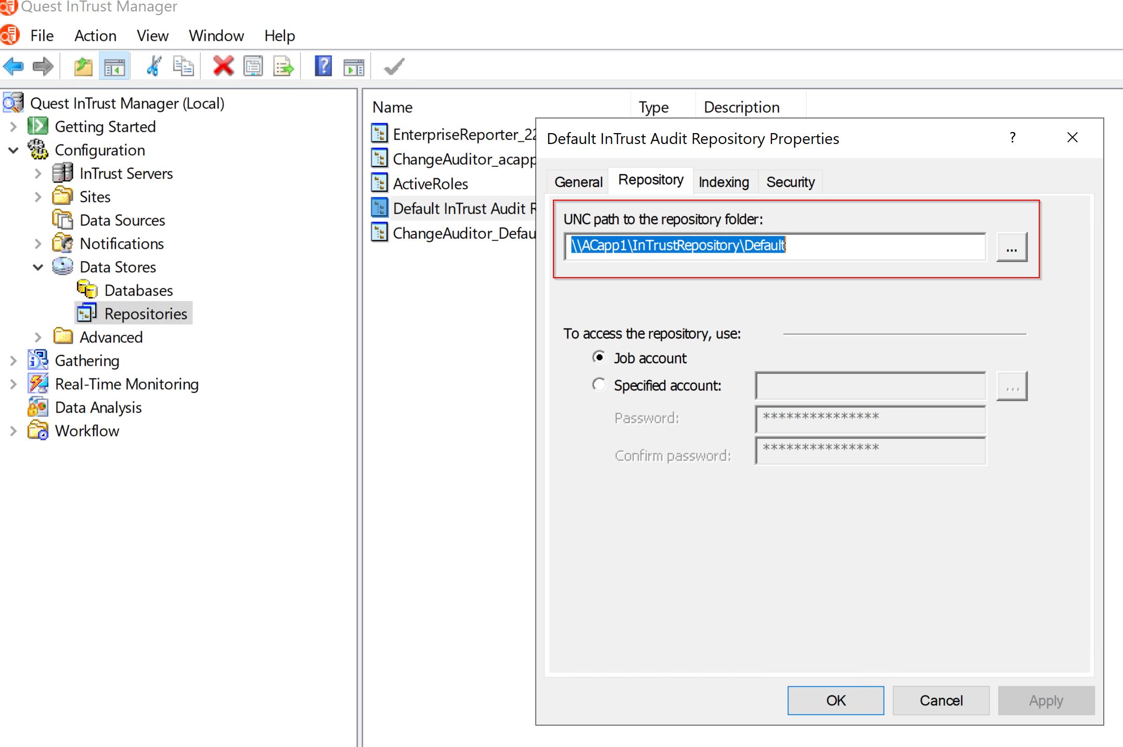This screenshot has height=747, width=1123.
Task: Toggle the Show/Hide Action Pane icon
Action: pos(354,67)
